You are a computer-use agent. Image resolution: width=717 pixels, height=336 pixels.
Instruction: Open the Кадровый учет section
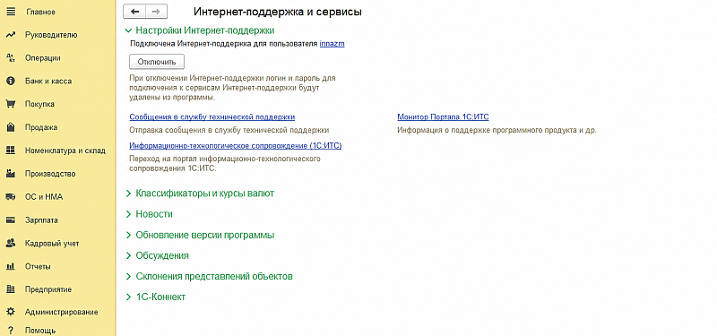point(52,243)
